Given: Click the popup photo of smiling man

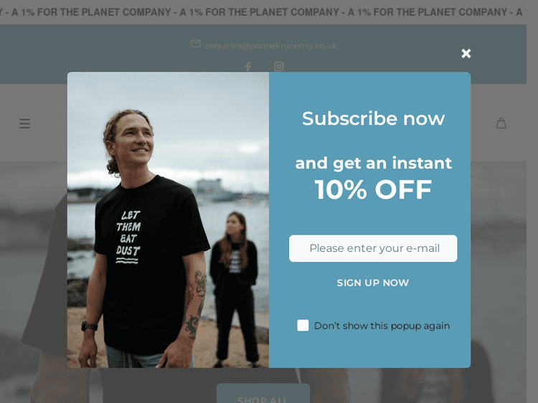Looking at the screenshot, I should [168, 220].
